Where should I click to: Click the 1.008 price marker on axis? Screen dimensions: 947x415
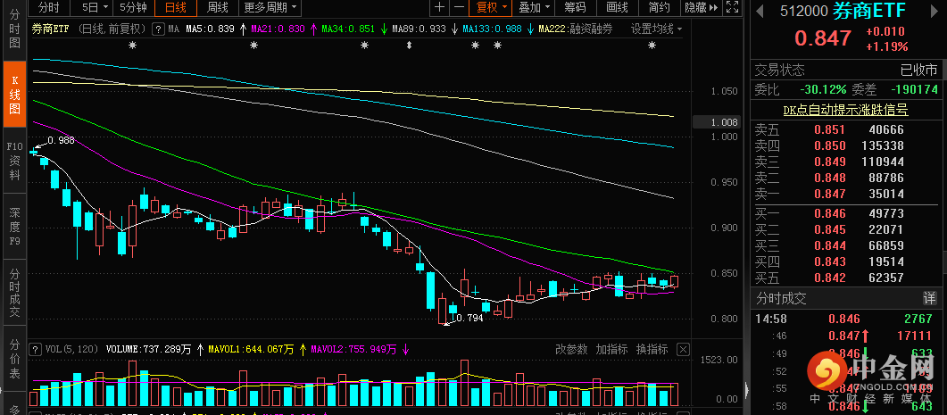point(728,122)
